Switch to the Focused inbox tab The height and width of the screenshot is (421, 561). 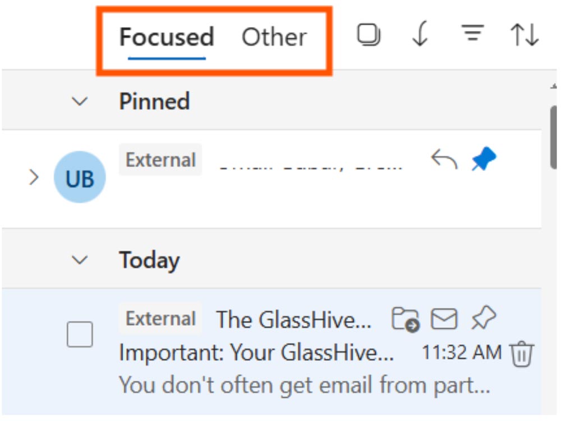(x=167, y=38)
